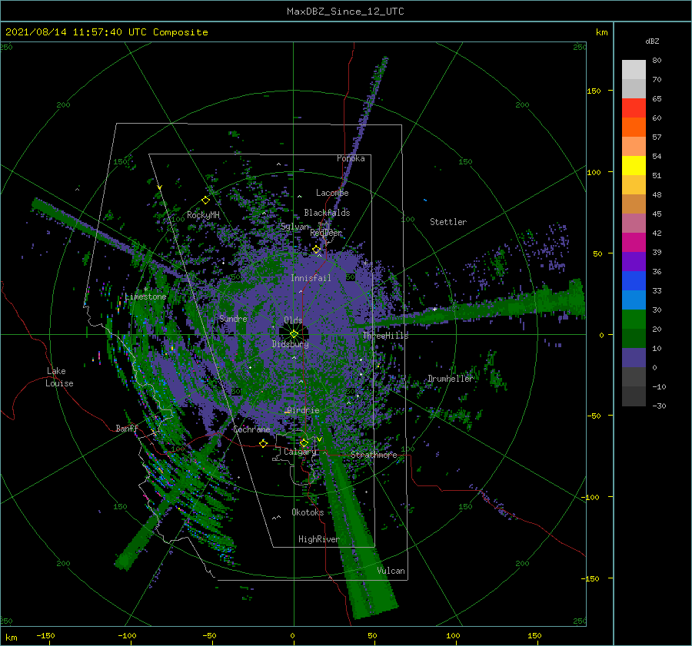The height and width of the screenshot is (646, 692).
Task: Click the white asterisk above Limestone
Action: (x=145, y=290)
